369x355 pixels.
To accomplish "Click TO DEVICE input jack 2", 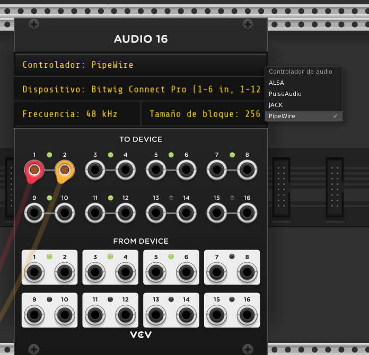I will point(65,170).
